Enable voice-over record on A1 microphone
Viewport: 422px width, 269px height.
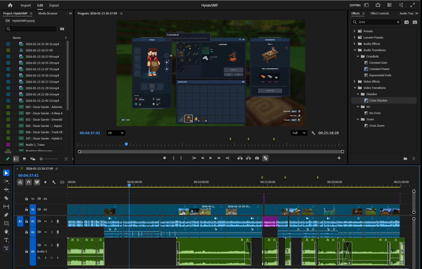point(58,222)
